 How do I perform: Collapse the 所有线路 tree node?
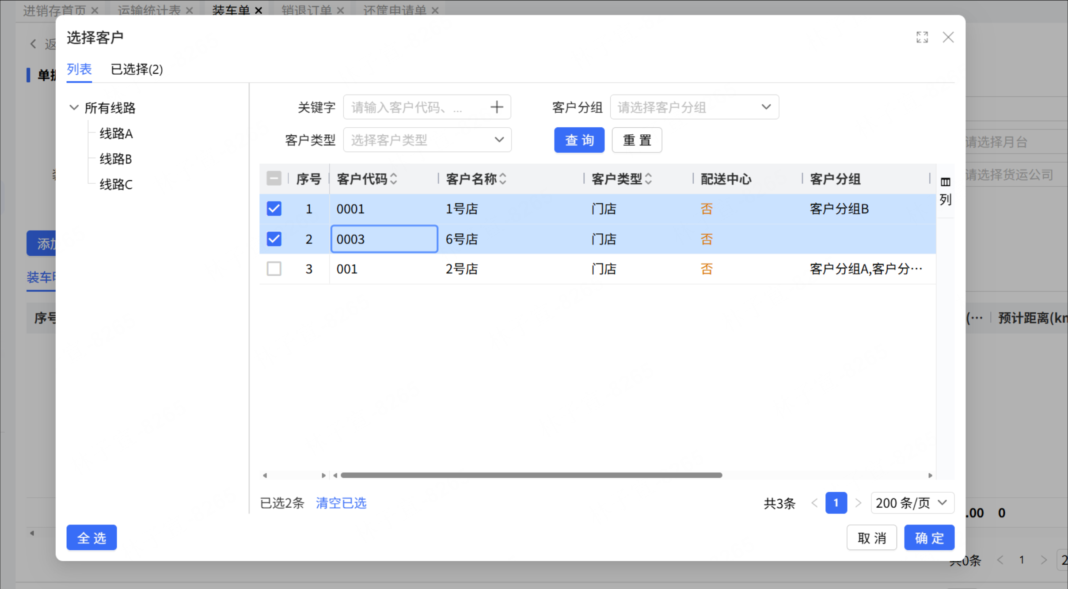74,107
